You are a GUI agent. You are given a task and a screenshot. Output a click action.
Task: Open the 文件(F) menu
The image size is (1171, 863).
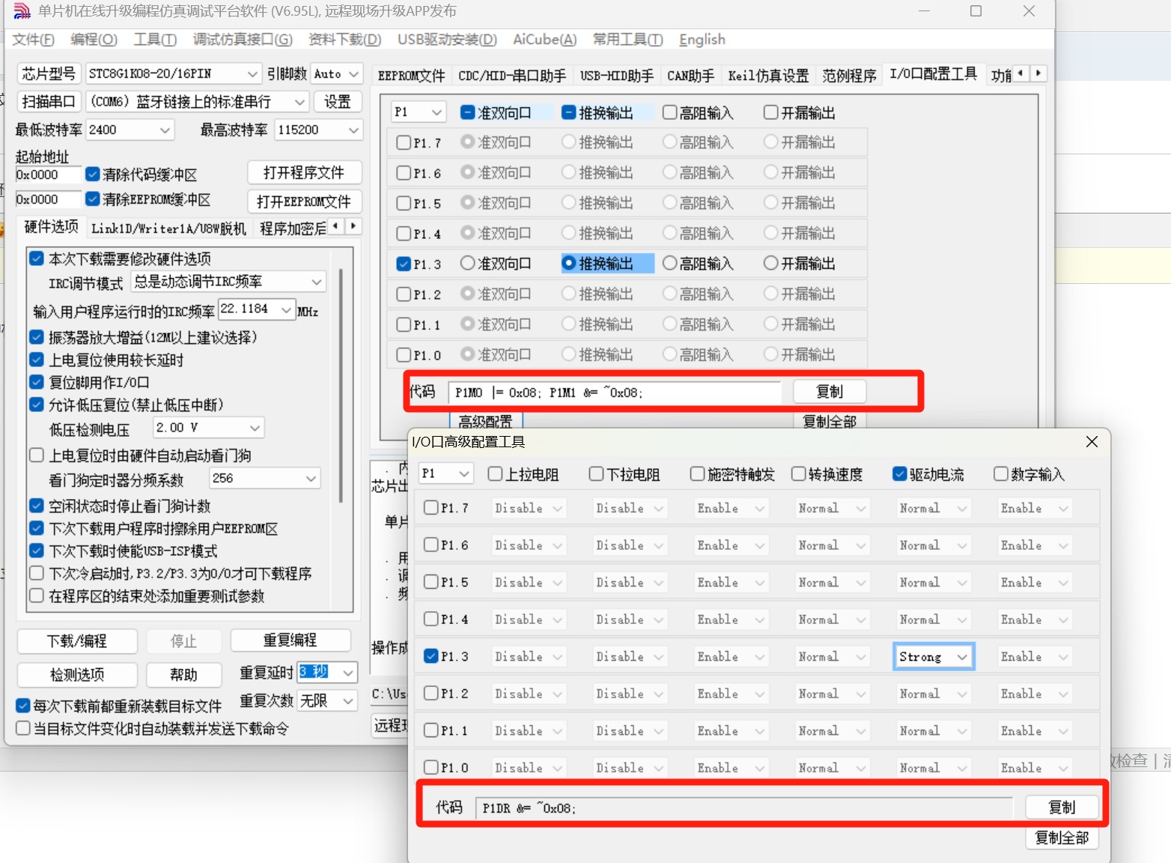(x=33, y=40)
